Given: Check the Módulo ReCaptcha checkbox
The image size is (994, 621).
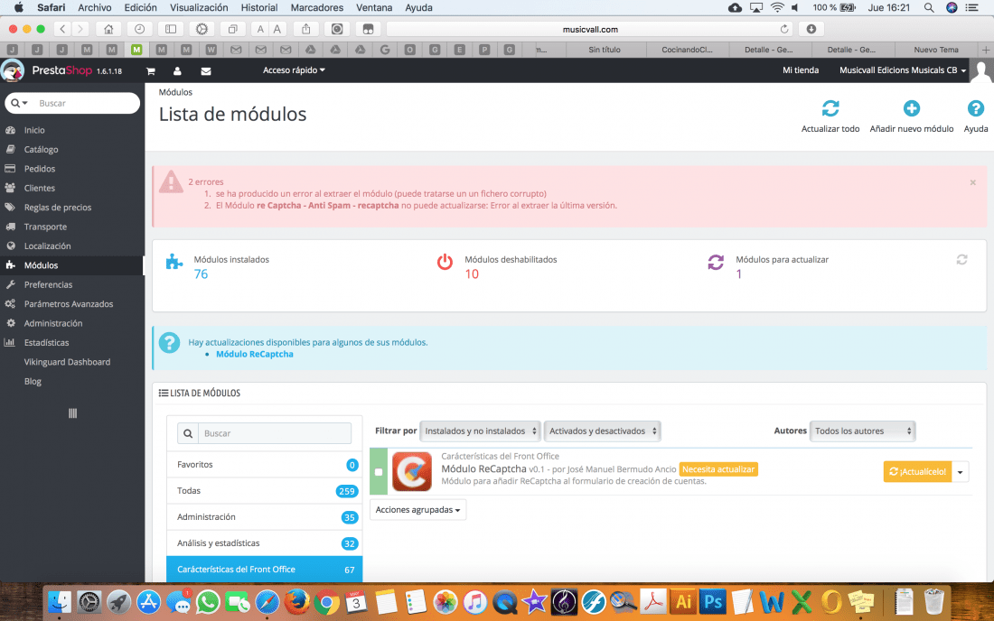Looking at the screenshot, I should [x=379, y=471].
